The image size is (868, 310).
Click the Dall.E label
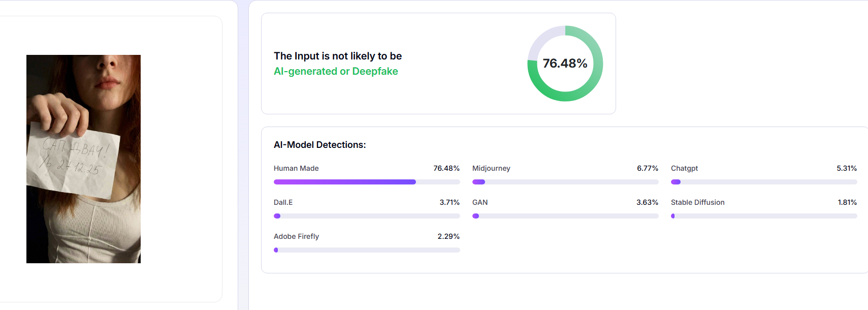[x=283, y=202]
